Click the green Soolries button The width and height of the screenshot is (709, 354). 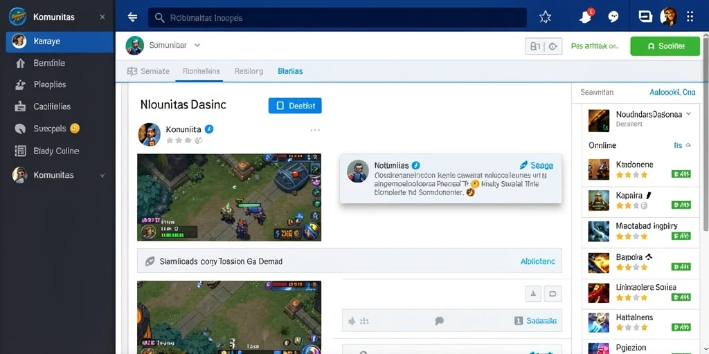[x=665, y=46]
